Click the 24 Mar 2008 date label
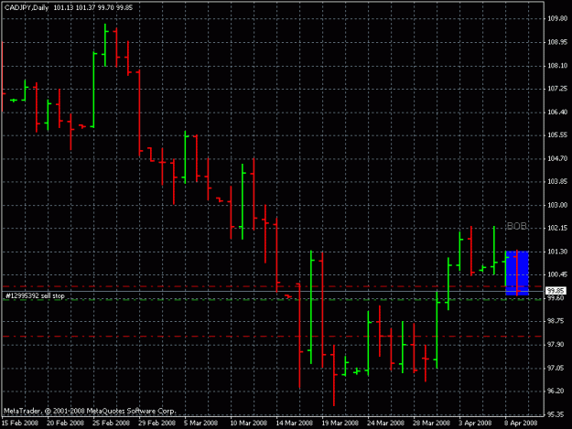The image size is (572, 429). tap(385, 423)
